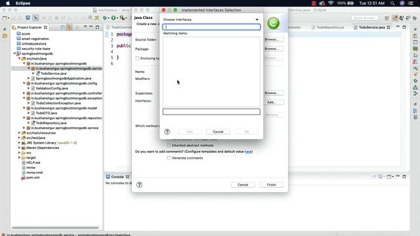This screenshot has width=420, height=236.
Task: Click the Run Last Tool external tools icon
Action: pyautogui.click(x=122, y=18)
